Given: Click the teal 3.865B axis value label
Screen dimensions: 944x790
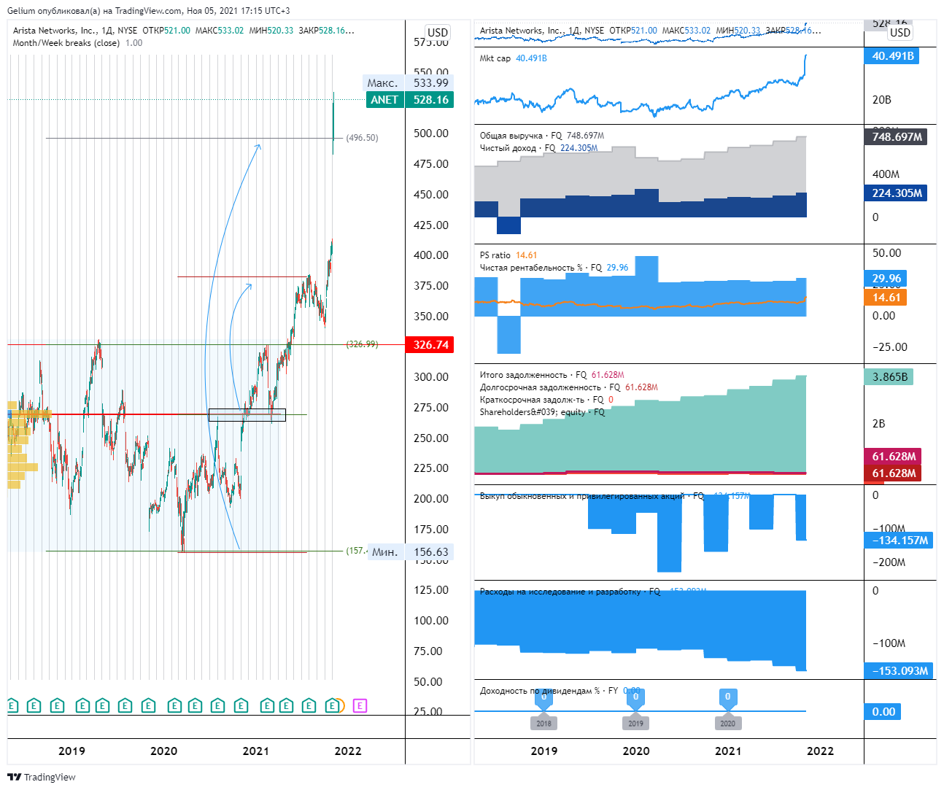Looking at the screenshot, I should coord(889,377).
